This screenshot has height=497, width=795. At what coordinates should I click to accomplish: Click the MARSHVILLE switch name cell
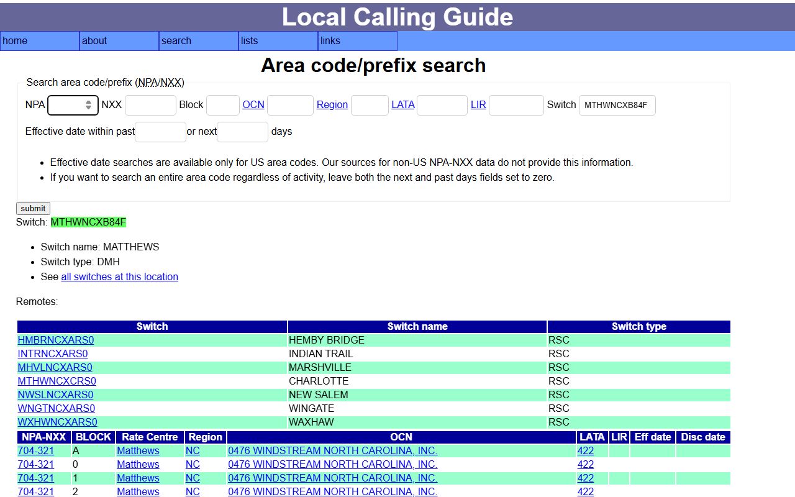(417, 368)
